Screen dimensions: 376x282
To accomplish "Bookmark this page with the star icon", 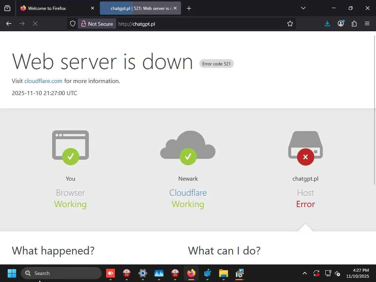I will [290, 24].
